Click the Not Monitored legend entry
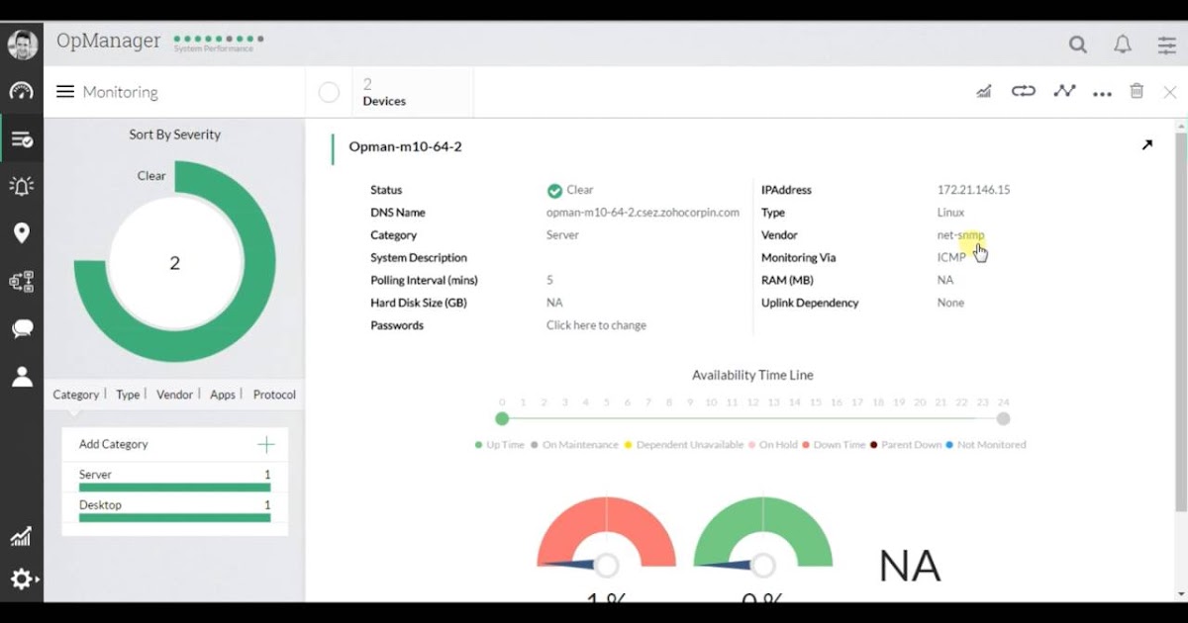Viewport: 1188px width, 623px height. click(x=985, y=445)
